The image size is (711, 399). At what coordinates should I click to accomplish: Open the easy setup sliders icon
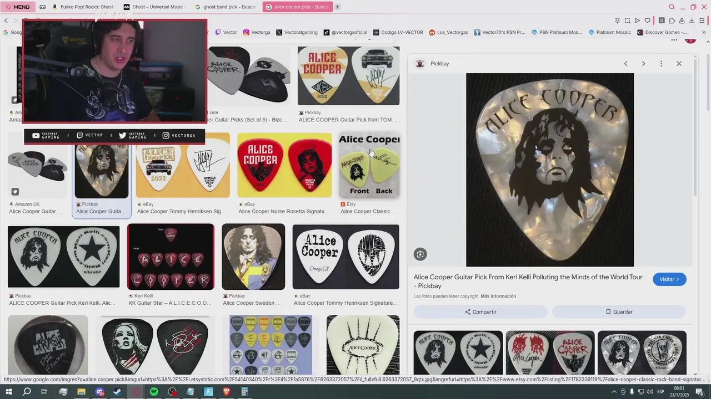point(703,21)
